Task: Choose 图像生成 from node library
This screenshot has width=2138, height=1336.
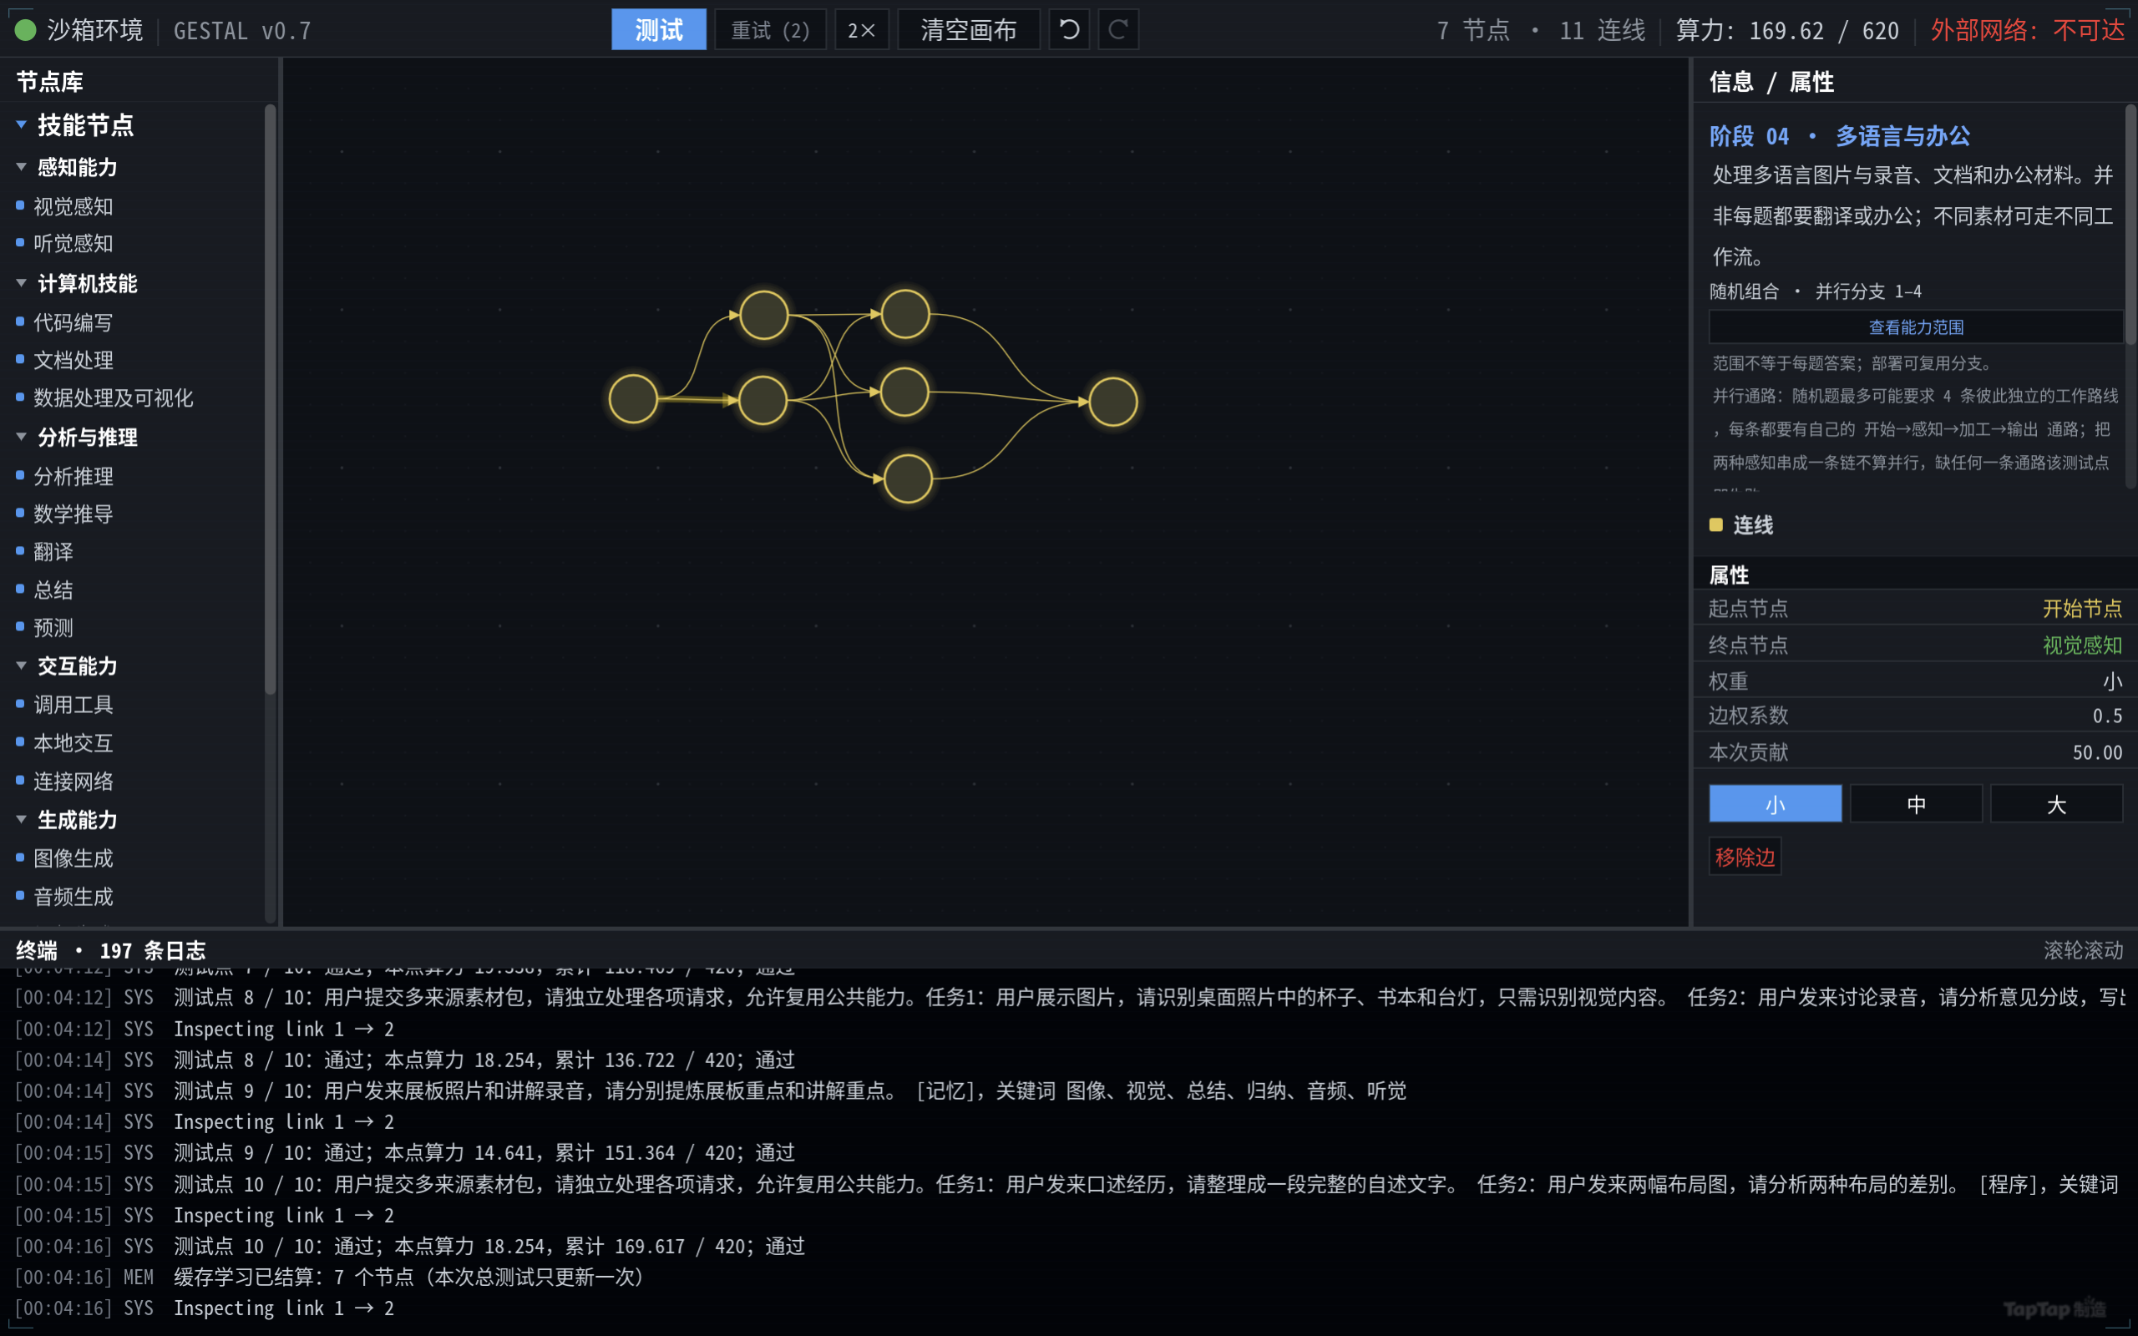Action: pyautogui.click(x=73, y=858)
